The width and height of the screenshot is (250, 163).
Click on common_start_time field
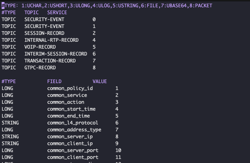point(71,109)
